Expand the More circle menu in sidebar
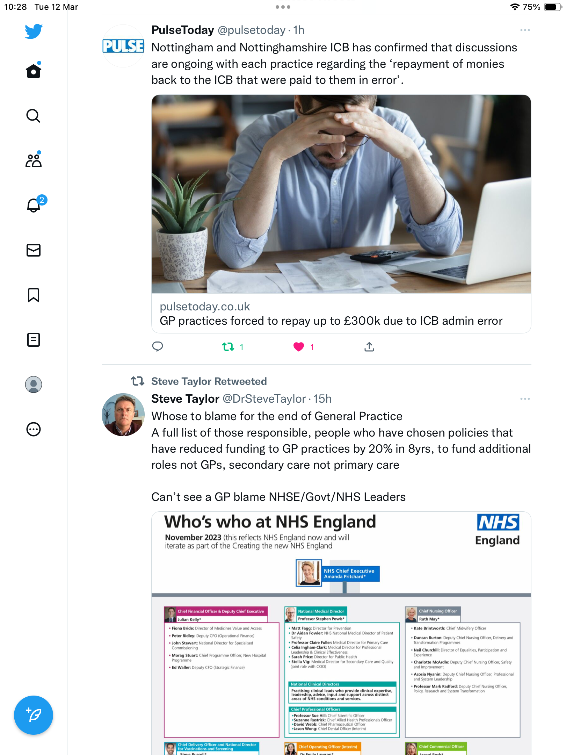Screen dimensions: 566x755 (34, 429)
